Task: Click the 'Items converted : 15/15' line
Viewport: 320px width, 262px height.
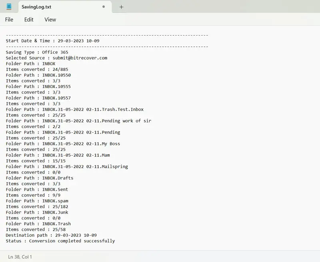Action: (36, 161)
